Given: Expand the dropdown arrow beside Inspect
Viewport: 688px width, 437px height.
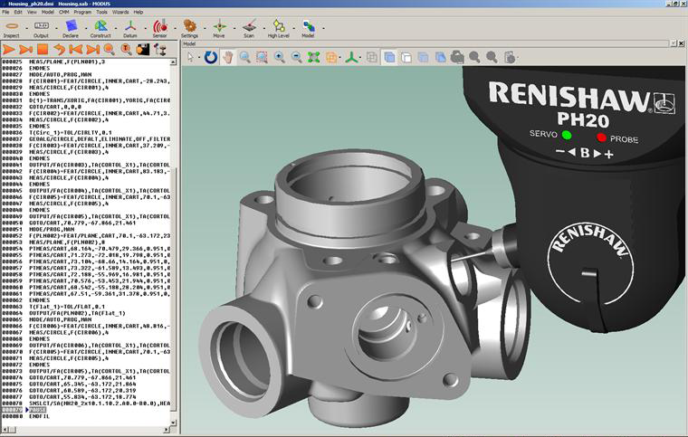Looking at the screenshot, I should point(26,28).
